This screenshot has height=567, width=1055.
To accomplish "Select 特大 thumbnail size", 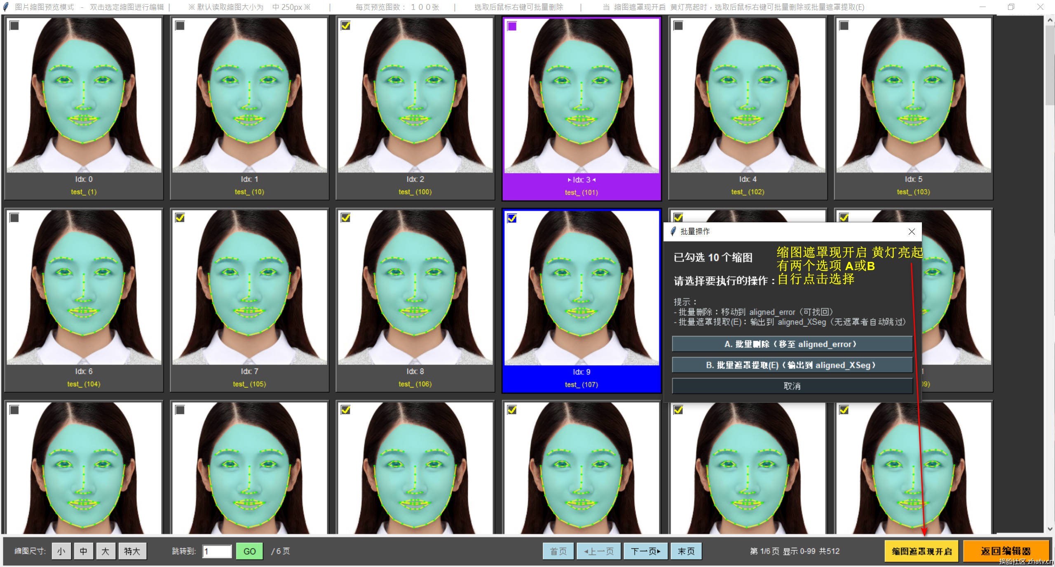I will coord(132,551).
